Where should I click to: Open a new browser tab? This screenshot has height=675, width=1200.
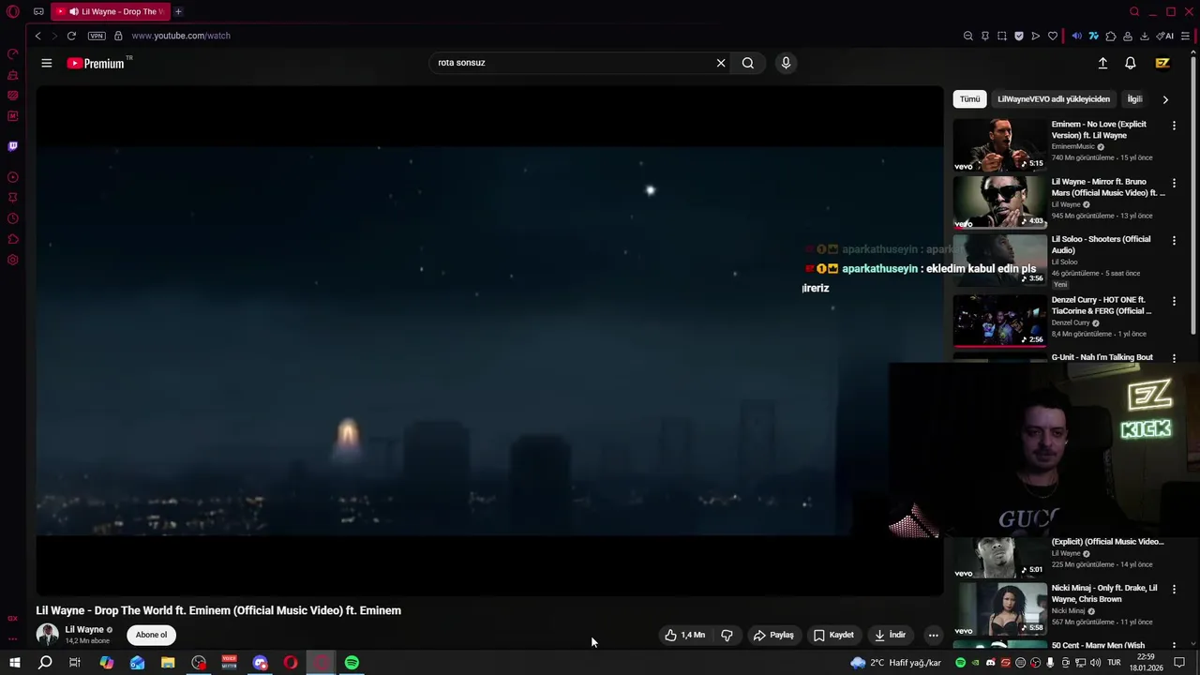click(x=178, y=11)
